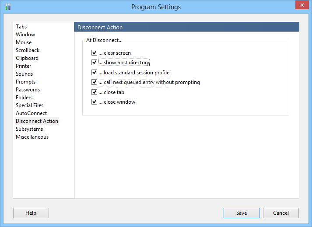Switch to Printer settings

[x=24, y=66]
